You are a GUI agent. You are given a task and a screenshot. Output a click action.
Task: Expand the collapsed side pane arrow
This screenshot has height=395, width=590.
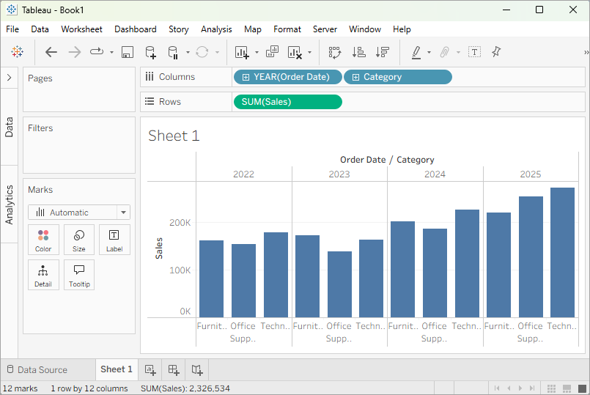click(9, 77)
